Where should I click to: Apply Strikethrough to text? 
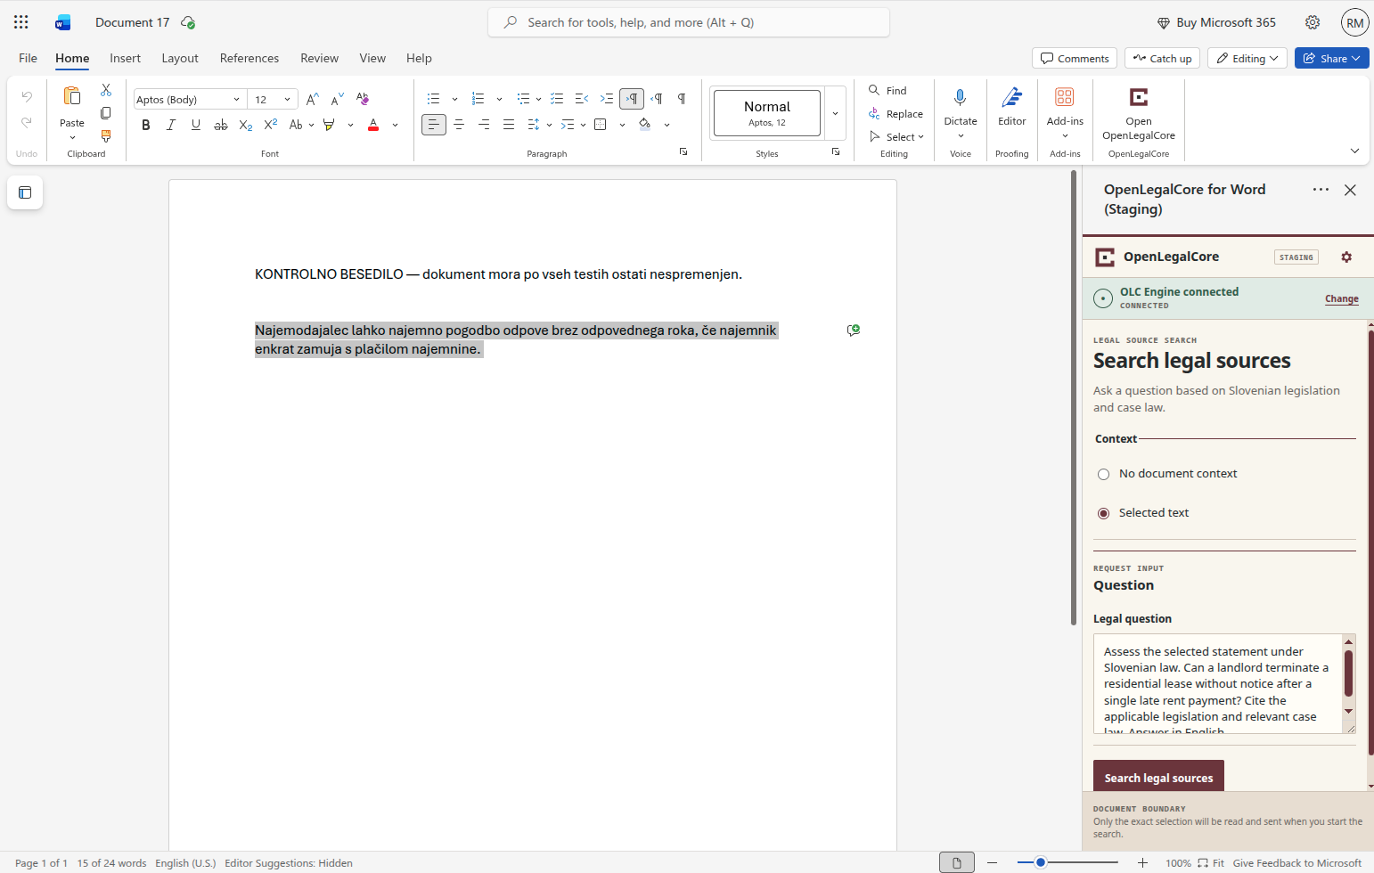pyautogui.click(x=221, y=125)
